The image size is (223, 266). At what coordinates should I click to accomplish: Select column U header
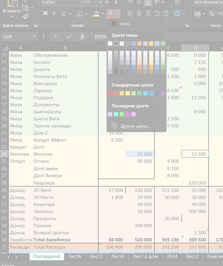click(195, 48)
